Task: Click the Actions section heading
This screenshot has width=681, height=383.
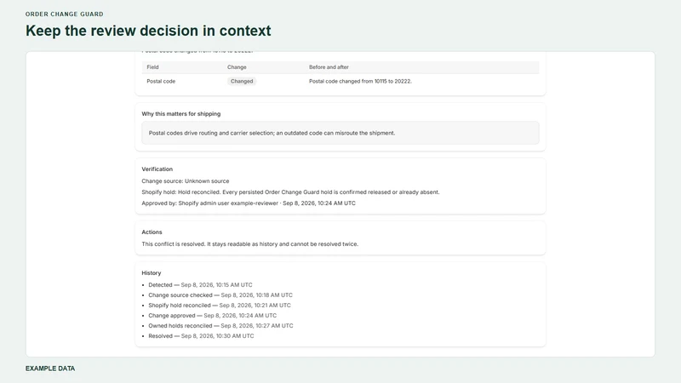Action: coord(152,232)
